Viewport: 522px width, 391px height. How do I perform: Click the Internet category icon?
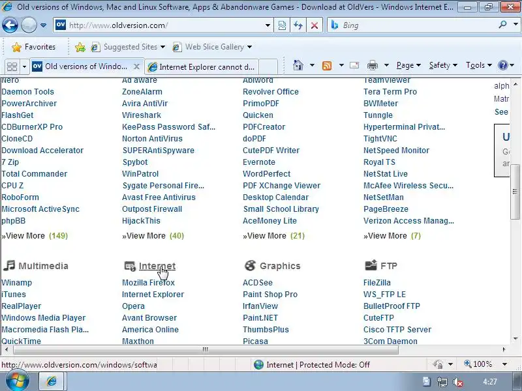130,266
